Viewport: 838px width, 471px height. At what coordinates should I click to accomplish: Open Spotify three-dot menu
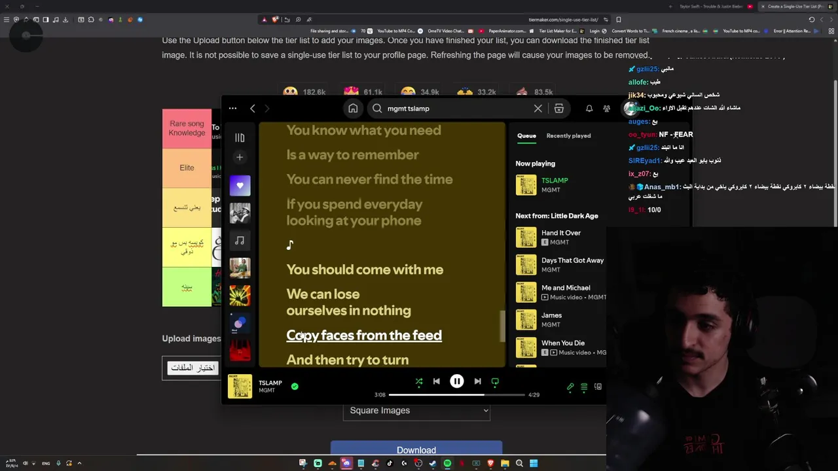[232, 109]
